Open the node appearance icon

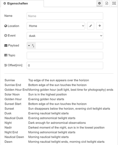pos(114,3)
